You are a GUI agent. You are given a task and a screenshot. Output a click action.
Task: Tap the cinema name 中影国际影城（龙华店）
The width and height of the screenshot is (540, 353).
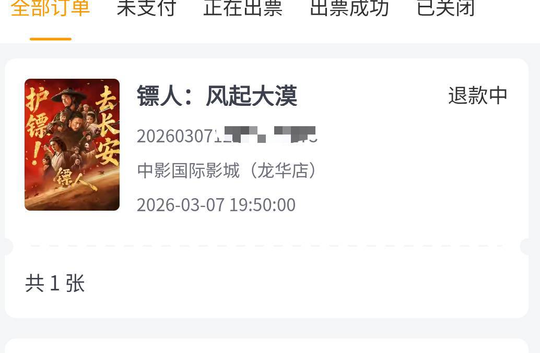click(x=227, y=171)
